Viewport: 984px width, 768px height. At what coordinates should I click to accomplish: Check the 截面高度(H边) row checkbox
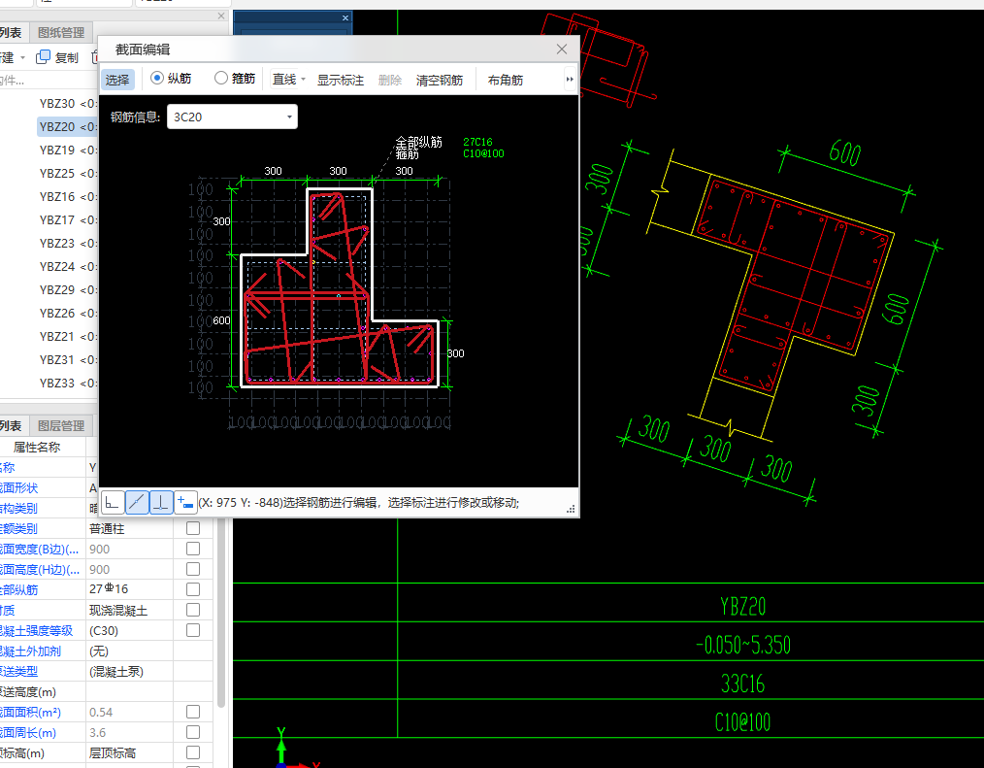193,569
